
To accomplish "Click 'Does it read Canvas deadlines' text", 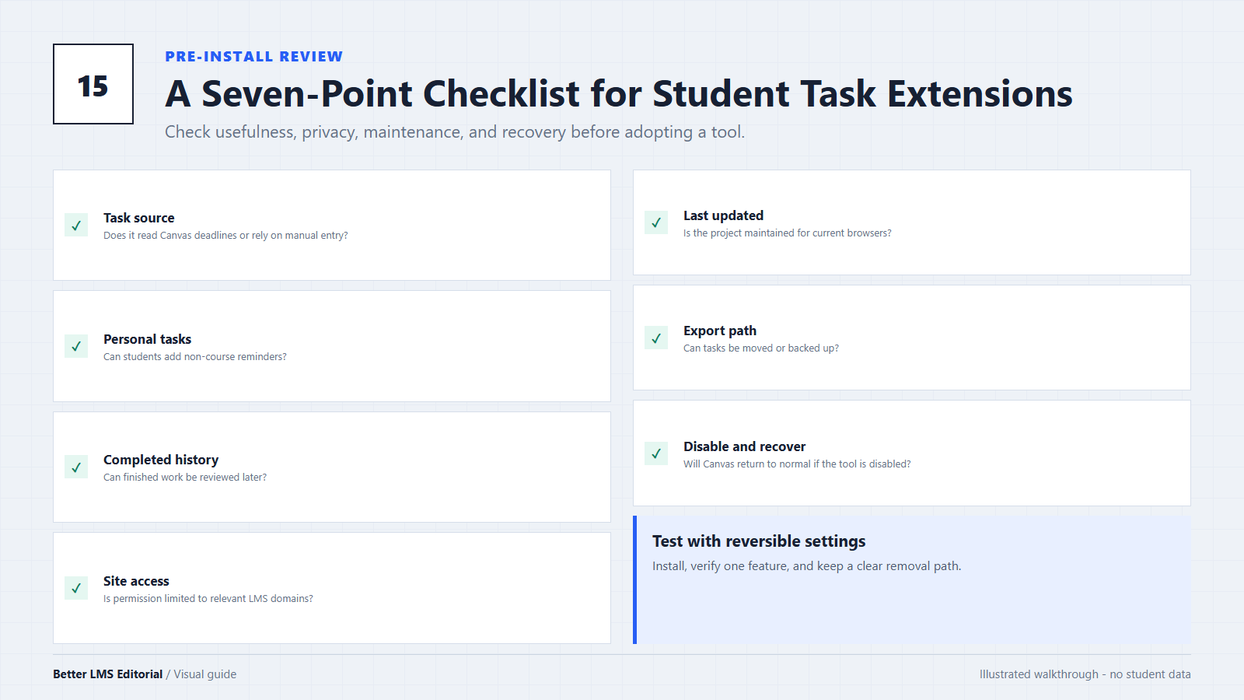I will tap(225, 236).
